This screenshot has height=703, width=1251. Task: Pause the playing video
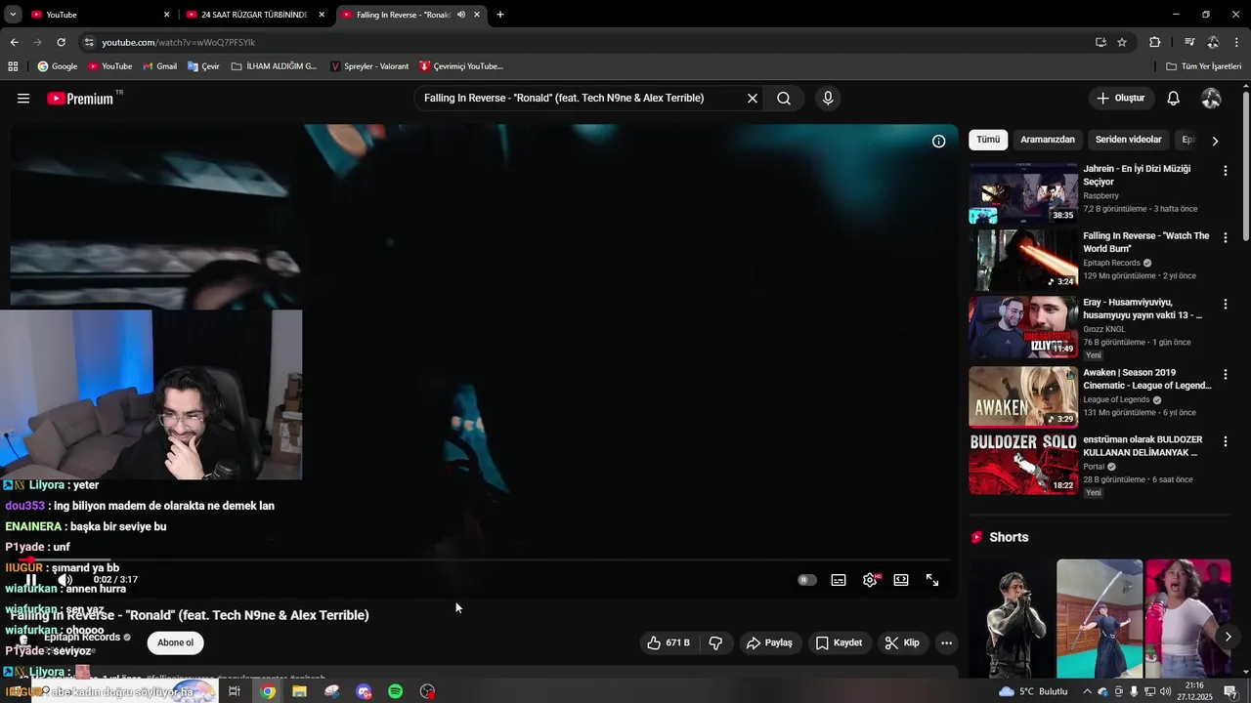pos(31,580)
